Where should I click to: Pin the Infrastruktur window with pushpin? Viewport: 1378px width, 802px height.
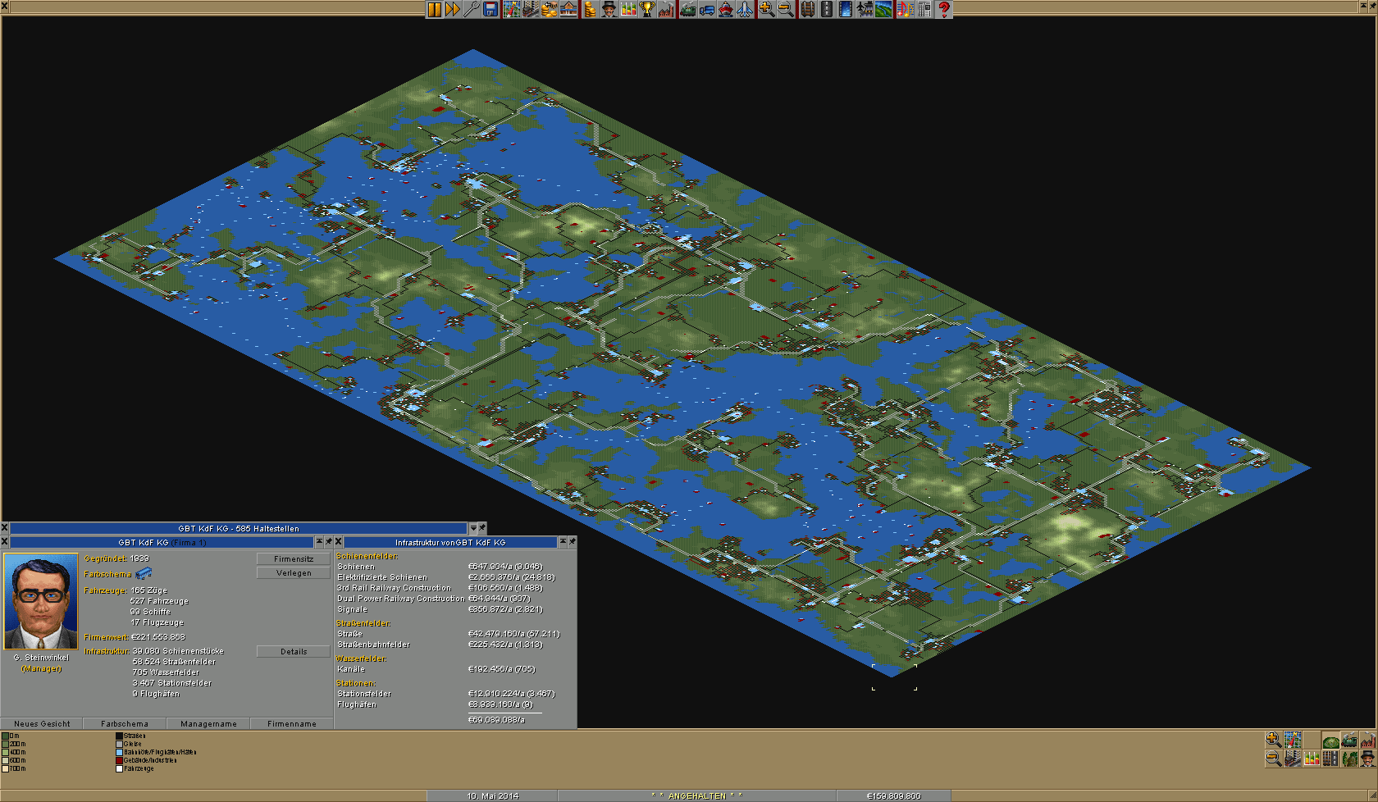[x=573, y=542]
